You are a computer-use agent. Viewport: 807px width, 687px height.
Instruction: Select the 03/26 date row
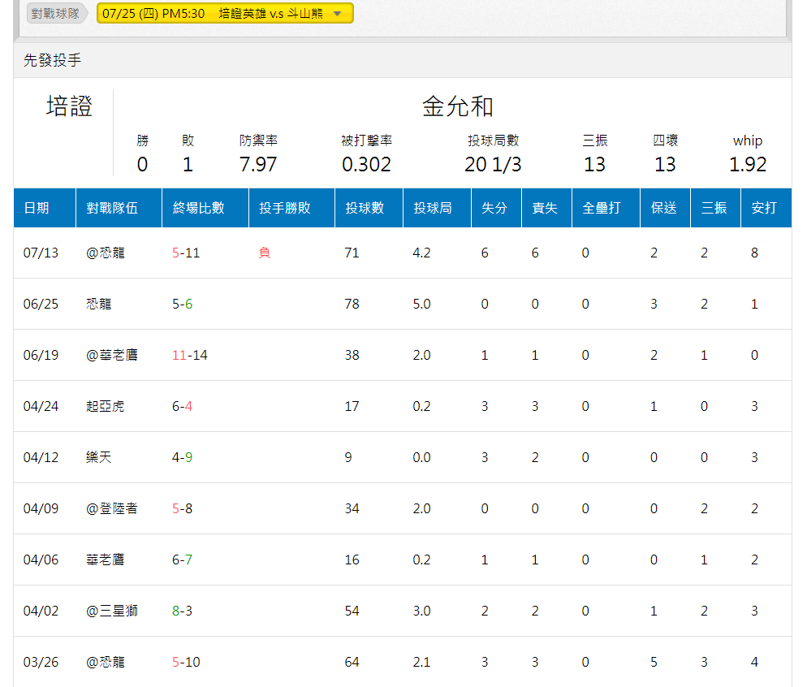click(x=403, y=662)
